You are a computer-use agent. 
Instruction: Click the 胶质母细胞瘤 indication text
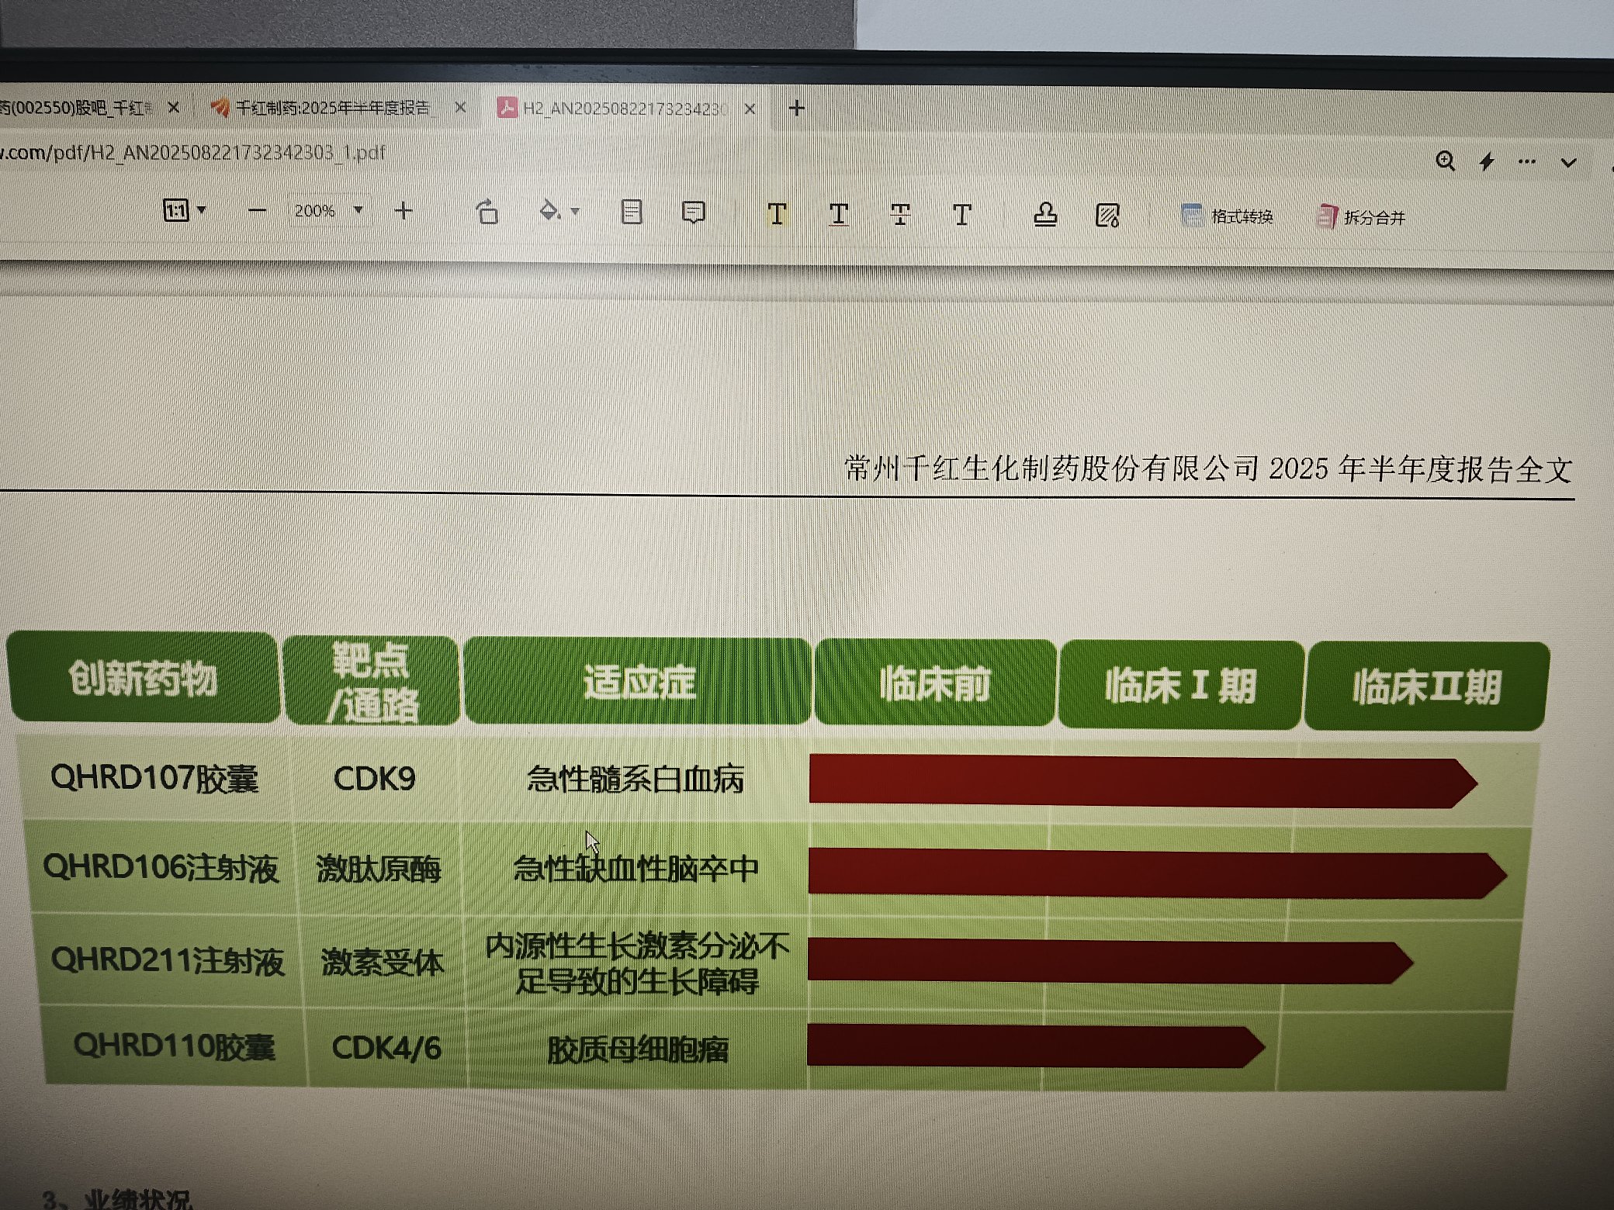[637, 1050]
